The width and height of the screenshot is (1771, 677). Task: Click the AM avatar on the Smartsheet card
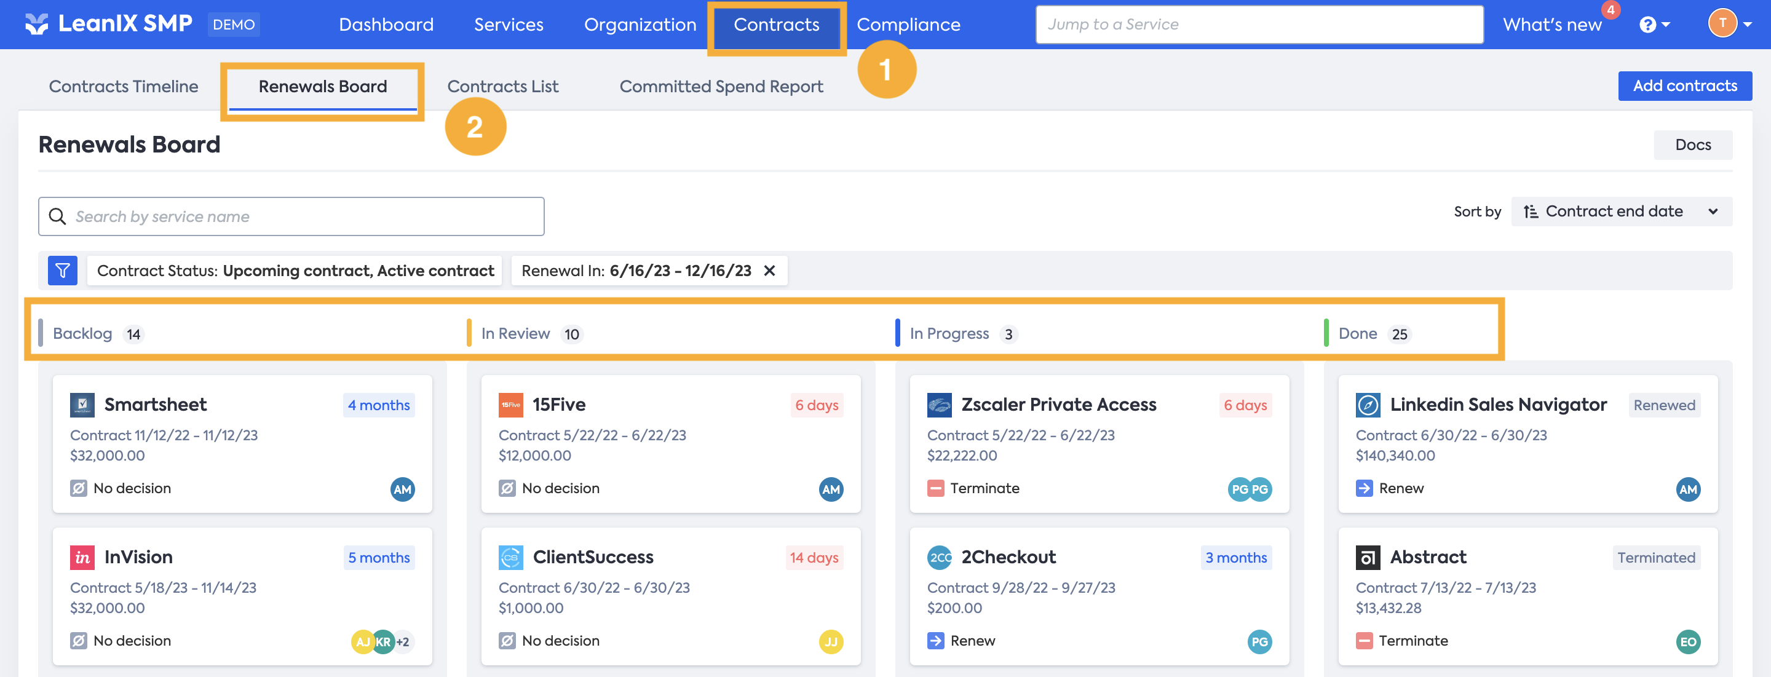402,489
